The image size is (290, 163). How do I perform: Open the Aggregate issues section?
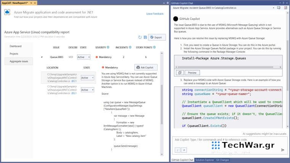[x=19, y=61]
